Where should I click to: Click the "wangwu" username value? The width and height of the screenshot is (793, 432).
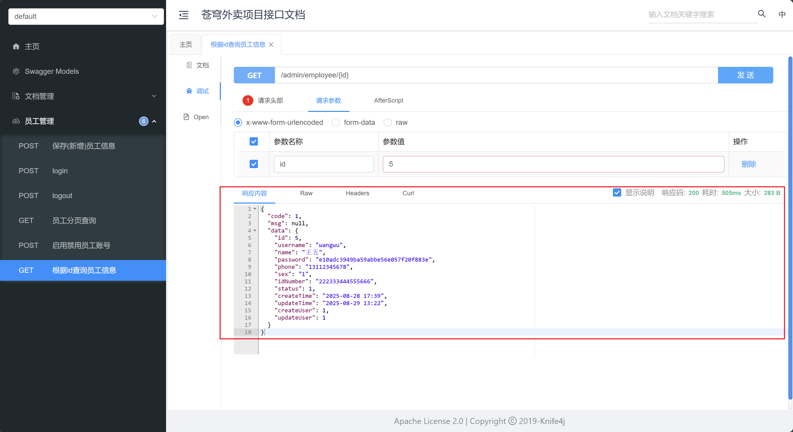(x=329, y=245)
